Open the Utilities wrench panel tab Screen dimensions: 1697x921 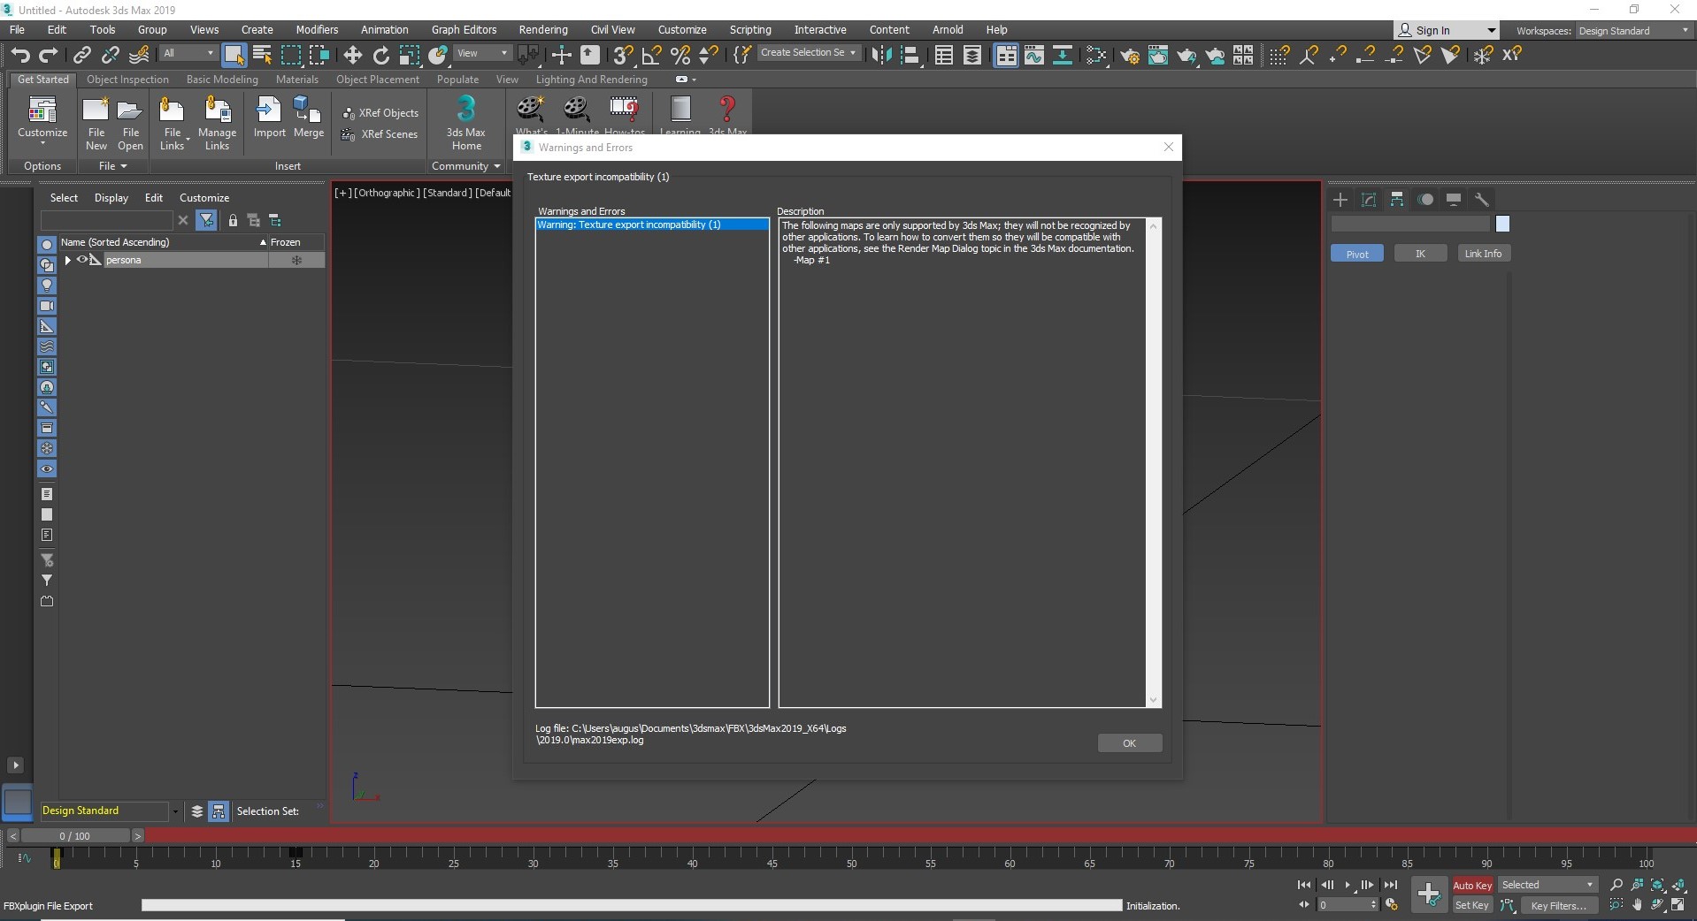(x=1482, y=200)
